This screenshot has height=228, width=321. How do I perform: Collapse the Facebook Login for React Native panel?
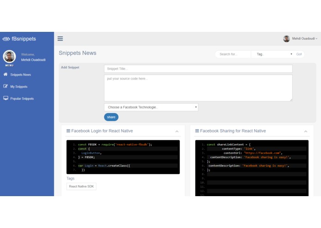point(177,131)
